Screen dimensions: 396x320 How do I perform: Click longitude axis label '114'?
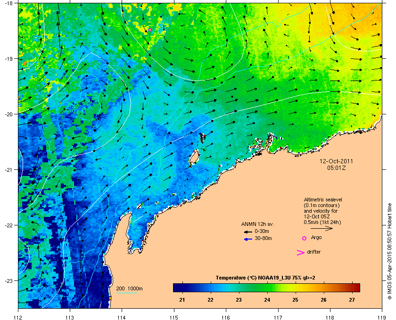122,317
